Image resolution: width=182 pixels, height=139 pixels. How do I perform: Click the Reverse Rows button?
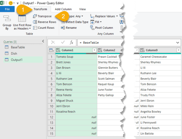click(x=45, y=22)
